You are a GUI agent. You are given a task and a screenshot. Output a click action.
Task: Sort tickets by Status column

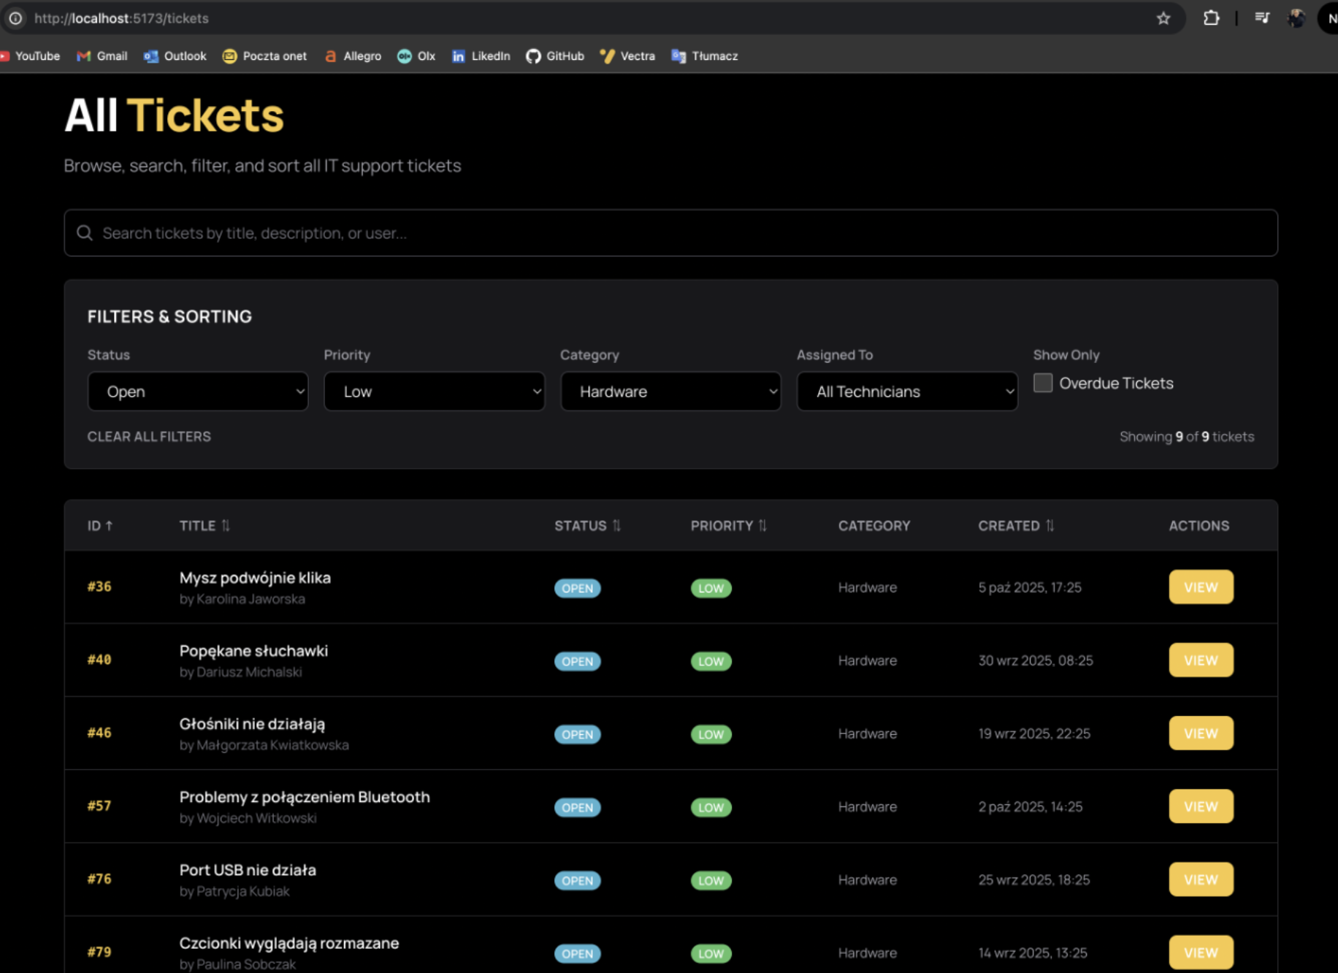pos(588,526)
